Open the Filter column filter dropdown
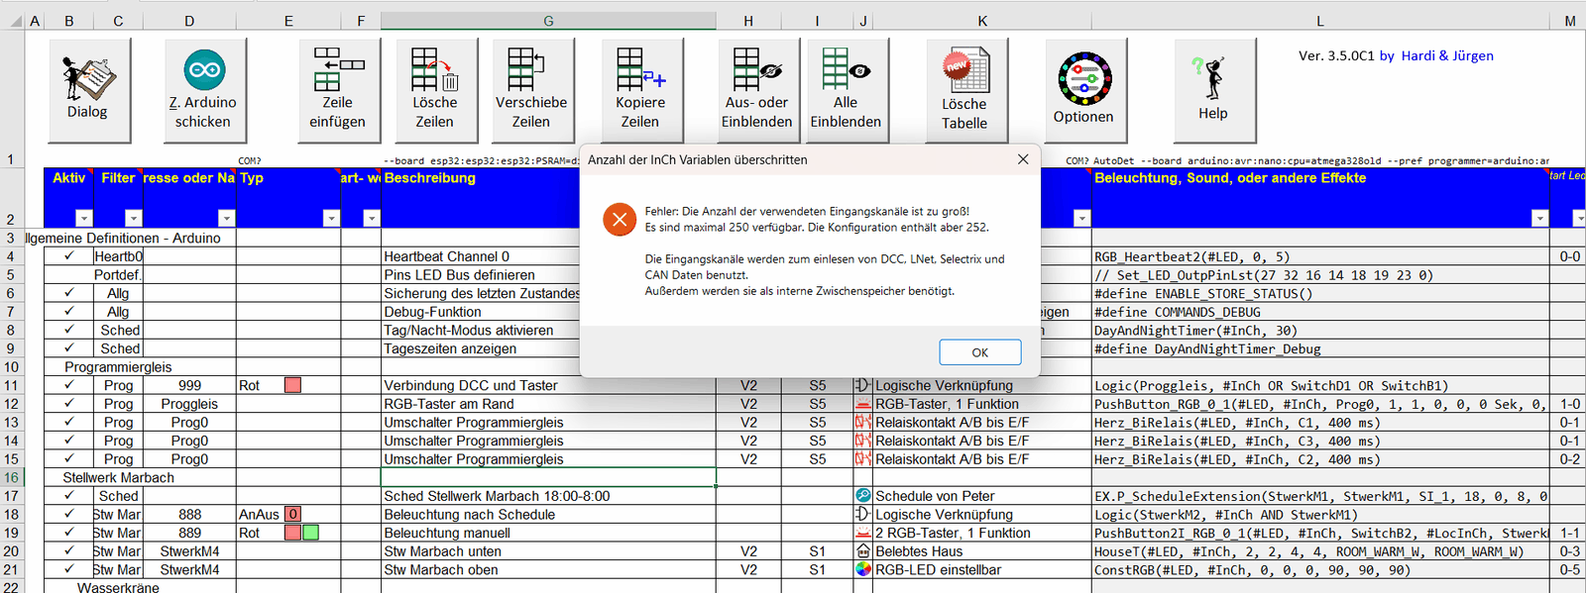Screen dimensions: 1586x593 [133, 219]
